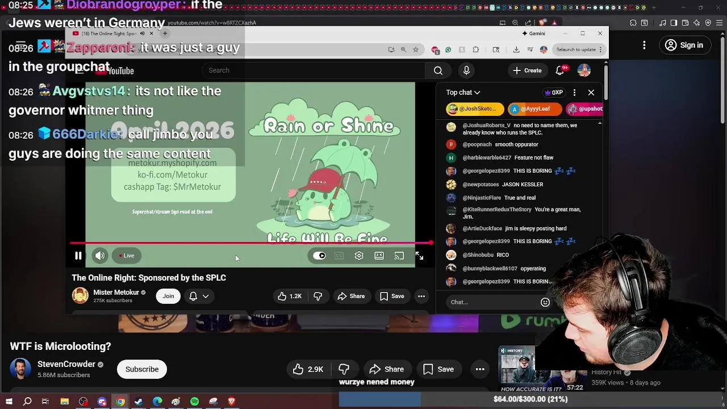Open Brave browser from the taskbar
The width and height of the screenshot is (727, 409).
232,402
